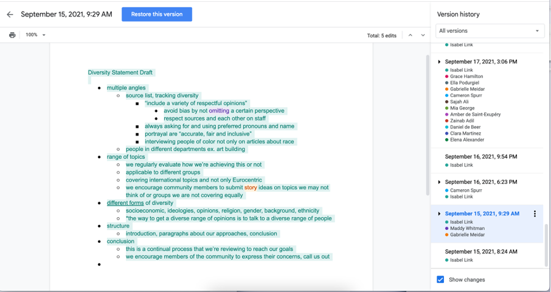Image resolution: width=551 pixels, height=292 pixels.
Task: Click the September 15, 2021, 9:29 AM header title
Action: click(66, 15)
